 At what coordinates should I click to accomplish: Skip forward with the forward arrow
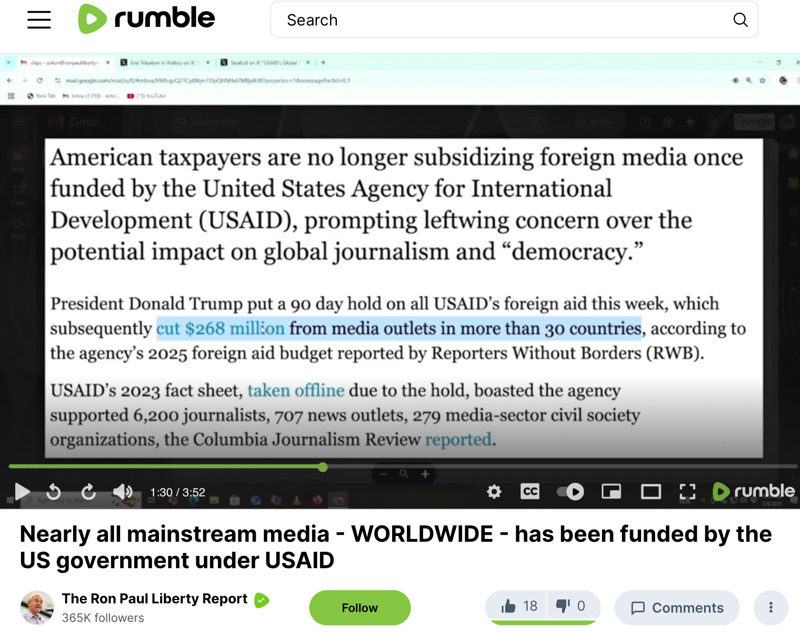pyautogui.click(x=88, y=492)
